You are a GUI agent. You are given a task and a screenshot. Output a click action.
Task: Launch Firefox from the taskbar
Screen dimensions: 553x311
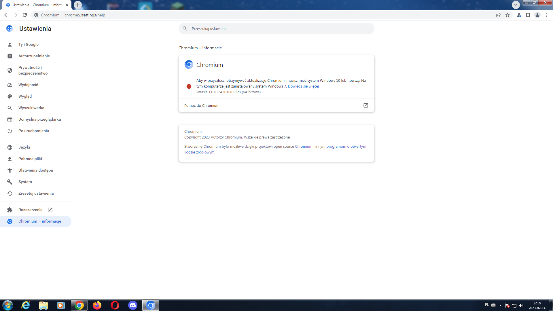pyautogui.click(x=97, y=305)
